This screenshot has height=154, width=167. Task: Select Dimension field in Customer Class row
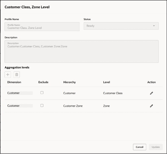[x=20, y=93]
